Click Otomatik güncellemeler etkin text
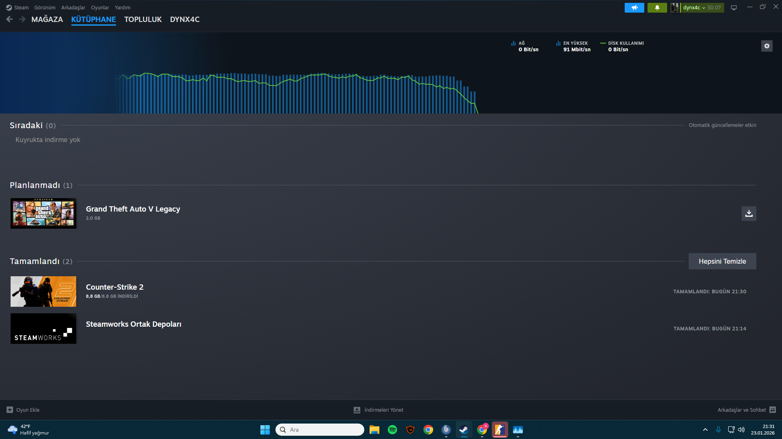The height and width of the screenshot is (439, 782). point(723,125)
